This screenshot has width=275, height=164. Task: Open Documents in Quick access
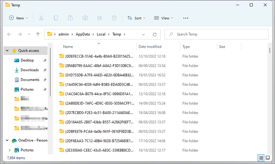pyautogui.click(x=30, y=79)
